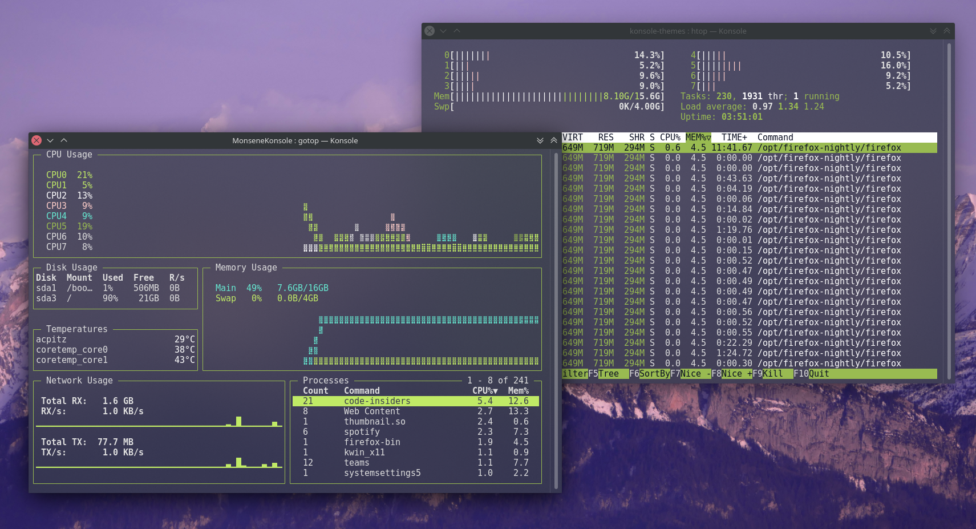Screen dimensions: 976x529
Task: Select firefox process with time 0:43.63
Action: (750, 179)
